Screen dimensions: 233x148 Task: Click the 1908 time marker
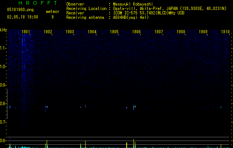181,32
